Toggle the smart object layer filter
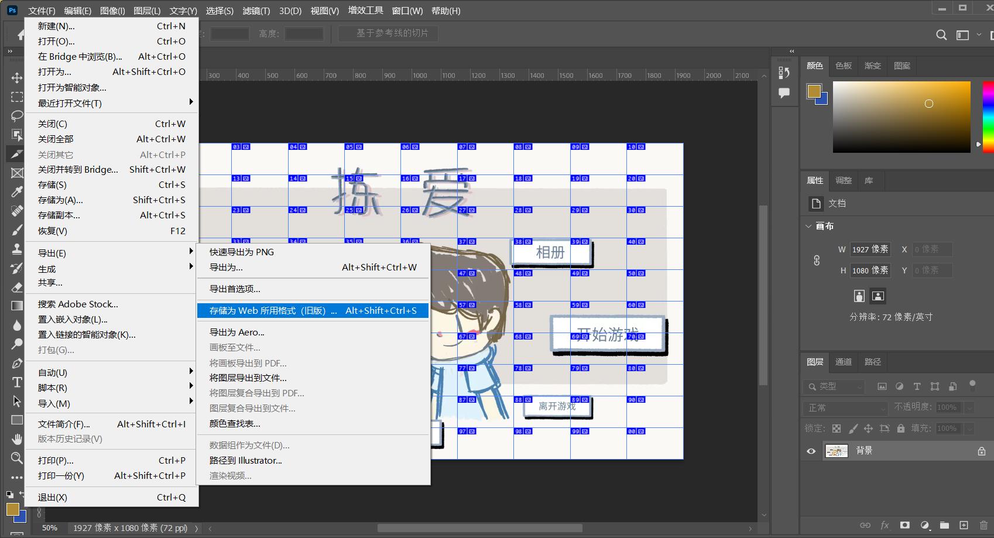 (x=952, y=386)
